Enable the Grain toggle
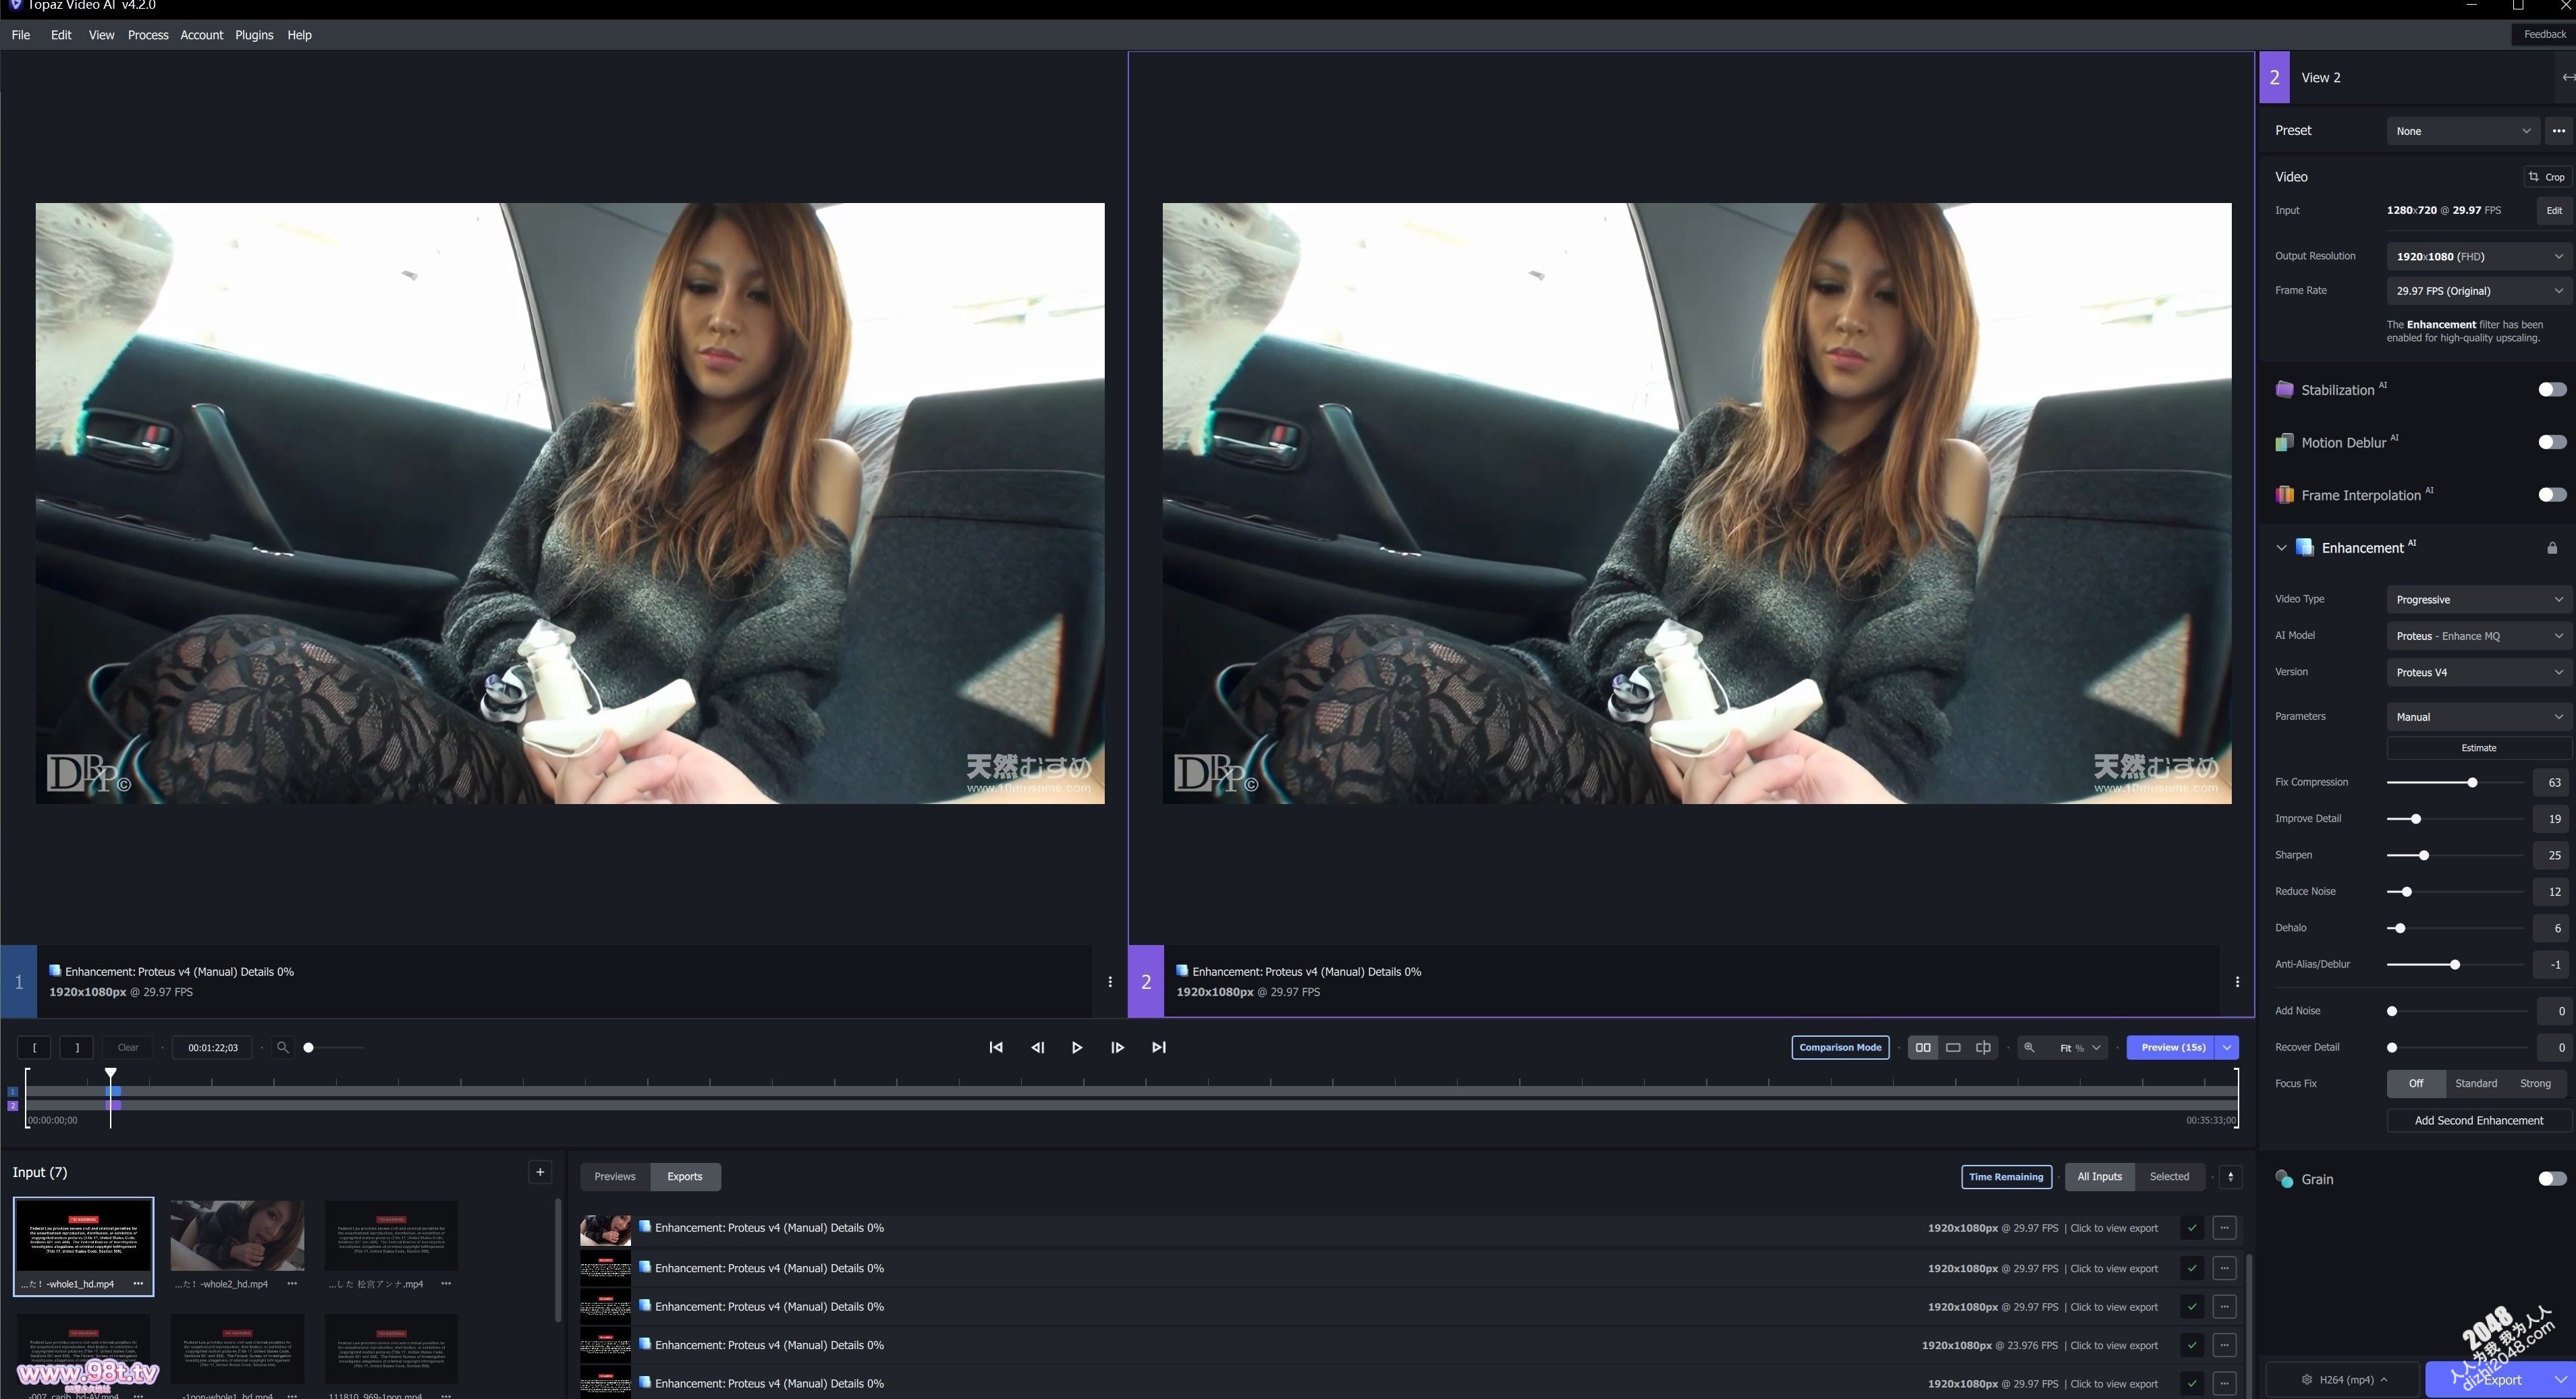 [2551, 1179]
